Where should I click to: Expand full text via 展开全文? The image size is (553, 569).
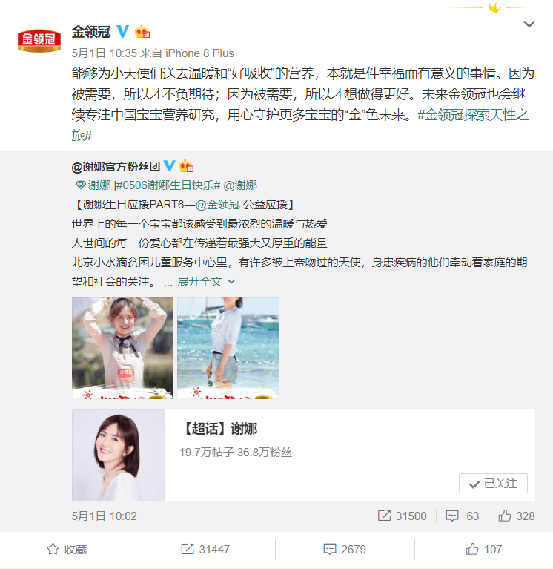click(206, 282)
